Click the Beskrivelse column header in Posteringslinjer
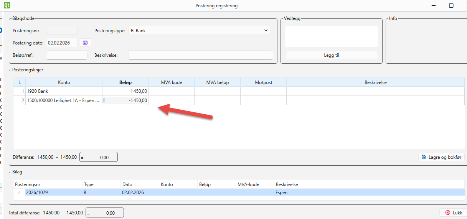467x219 pixels. (375, 82)
